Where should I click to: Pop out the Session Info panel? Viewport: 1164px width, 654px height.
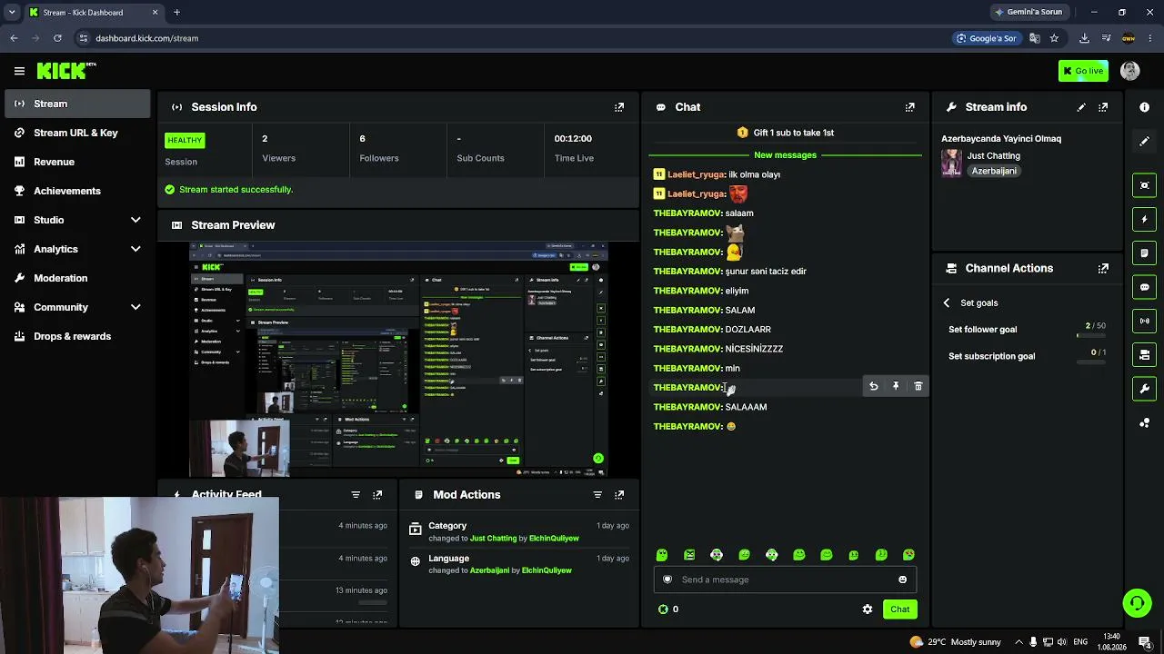click(x=619, y=107)
